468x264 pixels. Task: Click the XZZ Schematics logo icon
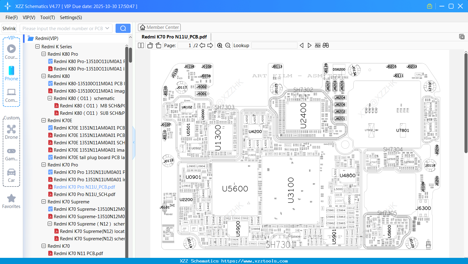point(8,6)
